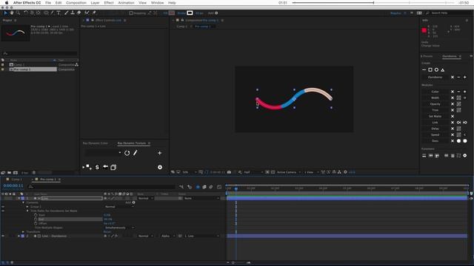The width and height of the screenshot is (474, 266).
Task: Add a color with Color plus icon
Action: pyautogui.click(x=465, y=92)
